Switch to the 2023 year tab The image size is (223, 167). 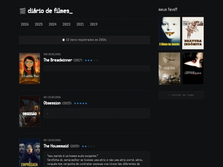(66, 24)
